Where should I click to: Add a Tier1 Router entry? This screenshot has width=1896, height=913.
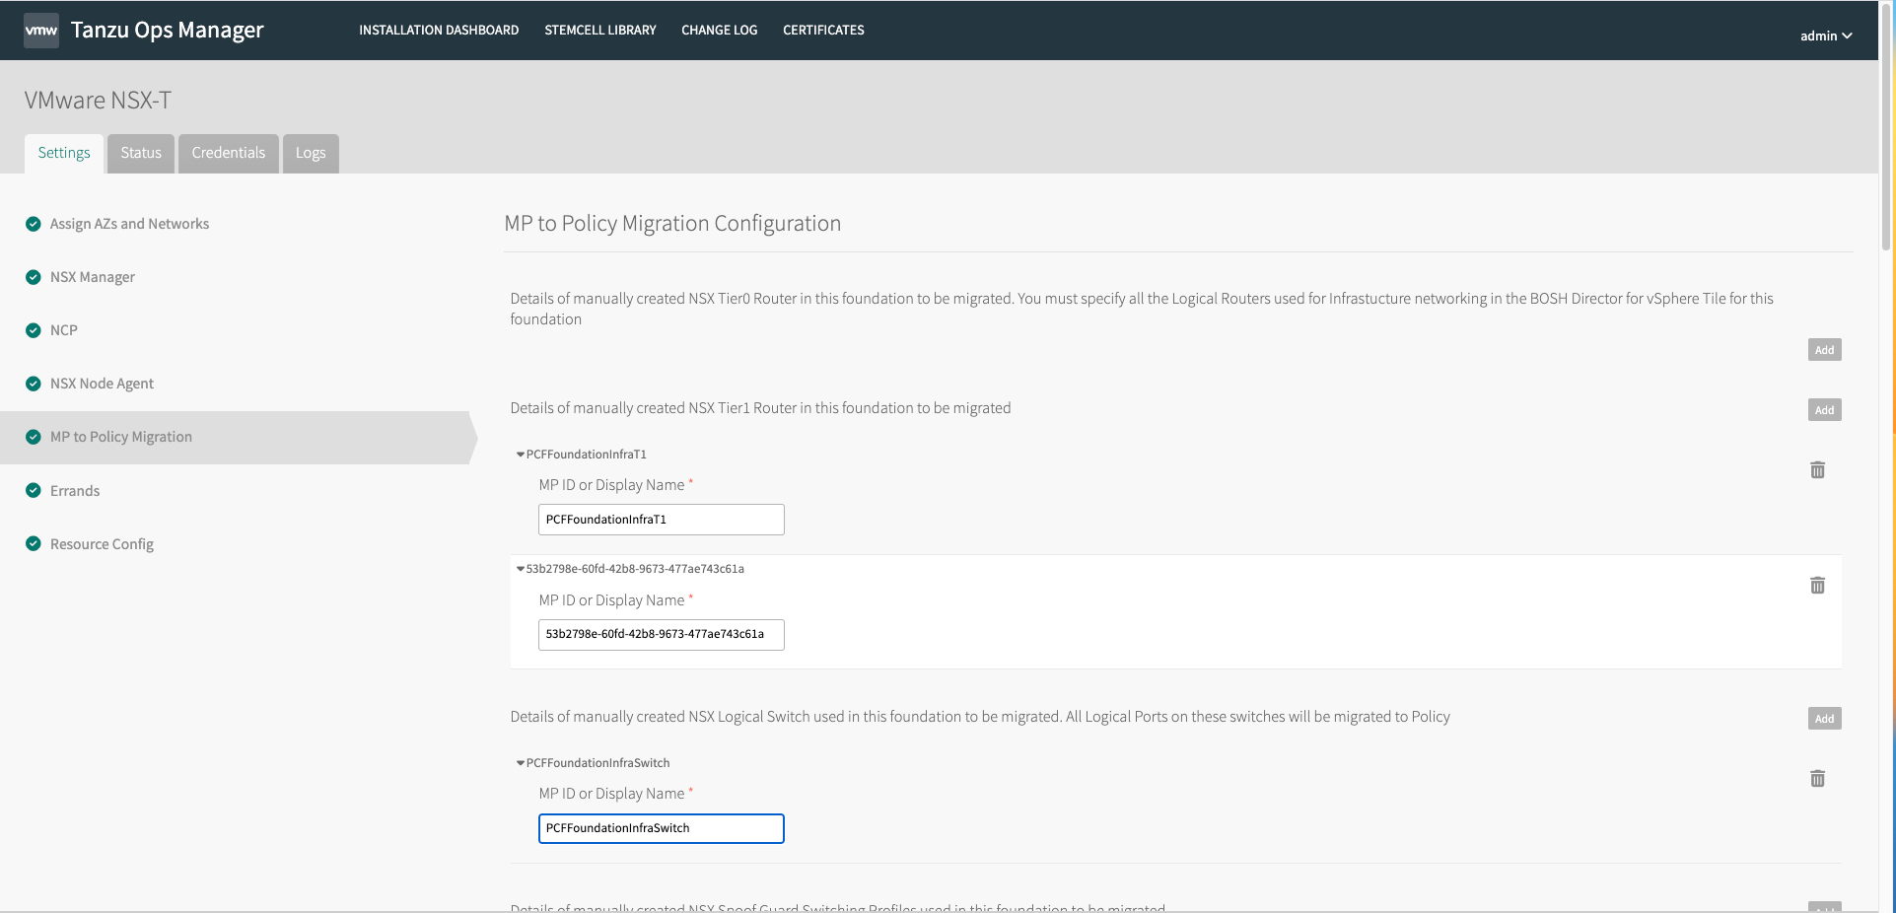1824,410
